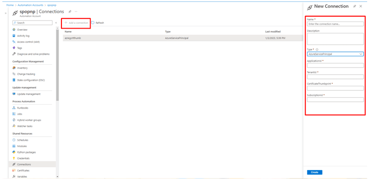The image size is (370, 181).
Task: Open the Overview icon in sidebar
Action: [x=14, y=30]
